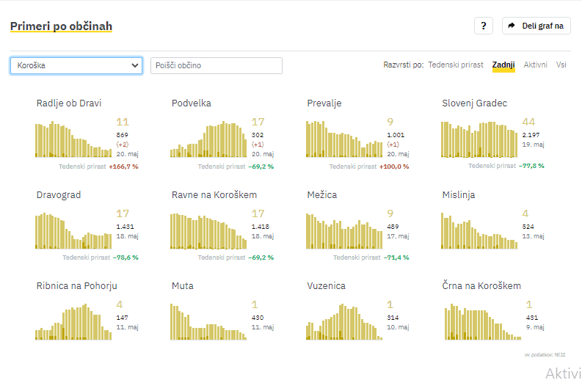Choose the Vsi sort option
Viewport: 582px width, 380px height.
(x=561, y=65)
